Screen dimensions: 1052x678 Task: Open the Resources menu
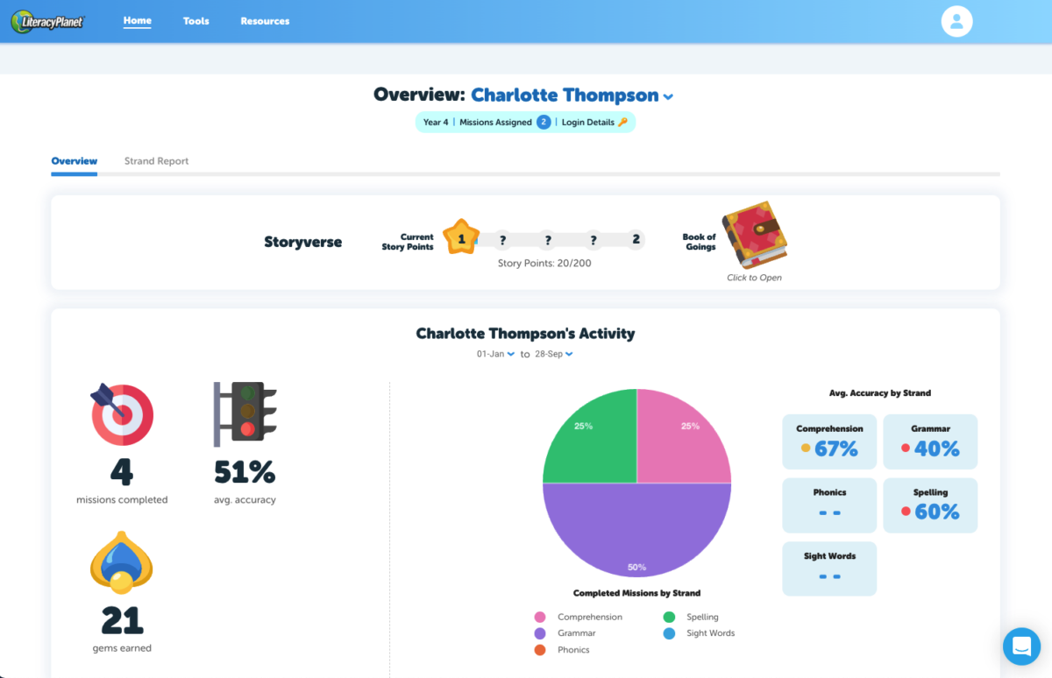pos(265,21)
